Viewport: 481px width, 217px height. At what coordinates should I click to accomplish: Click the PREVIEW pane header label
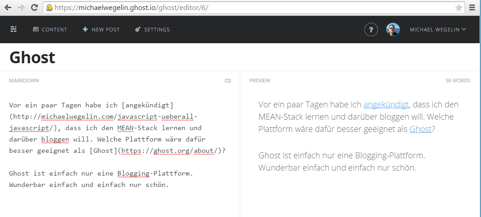pyautogui.click(x=259, y=81)
